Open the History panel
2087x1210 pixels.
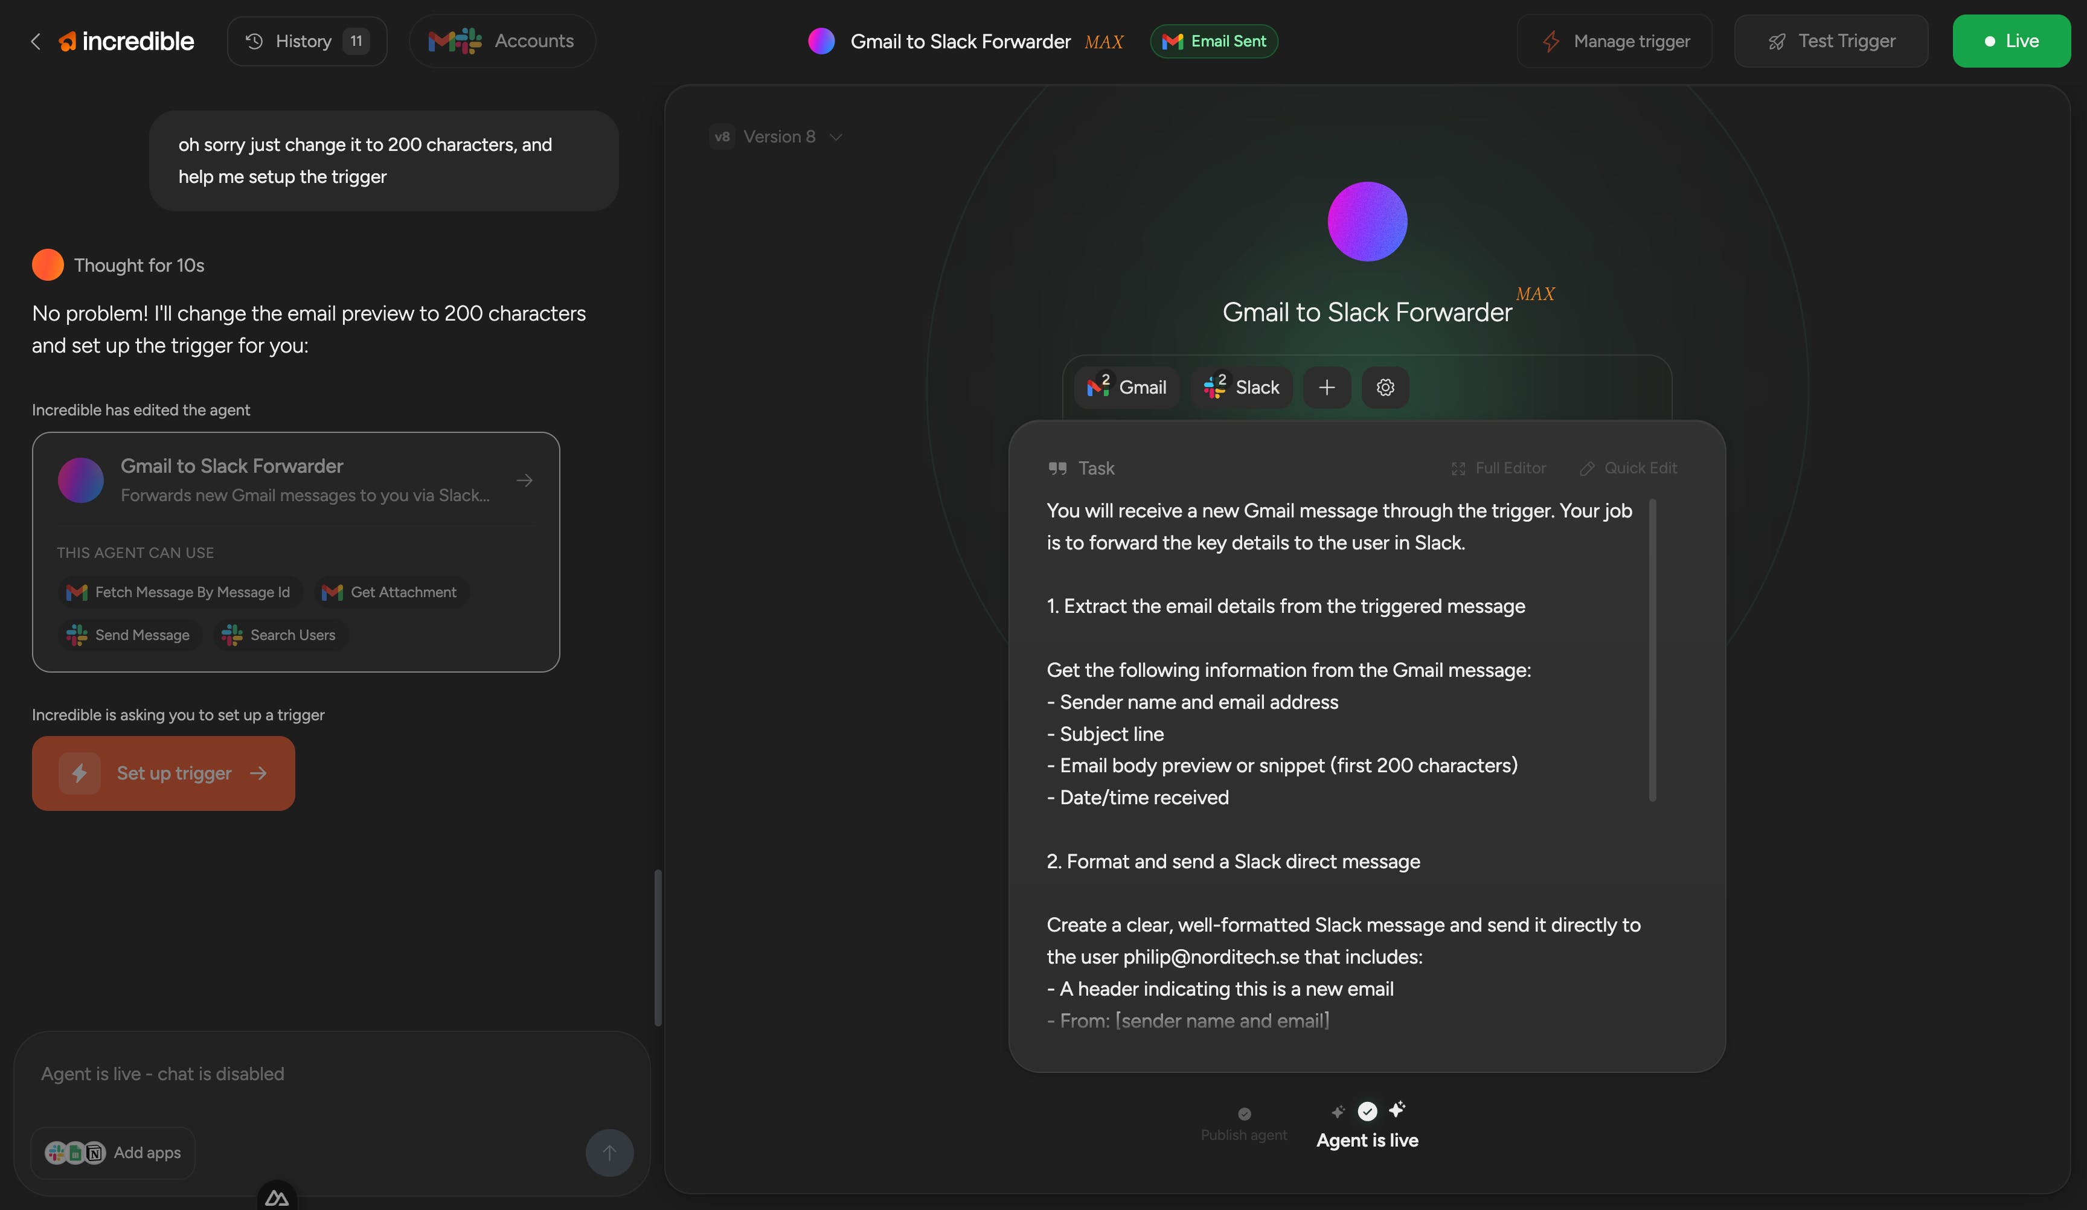(x=306, y=42)
